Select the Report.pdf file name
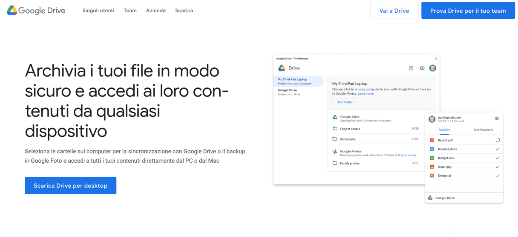This screenshot has height=237, width=518. [446, 140]
